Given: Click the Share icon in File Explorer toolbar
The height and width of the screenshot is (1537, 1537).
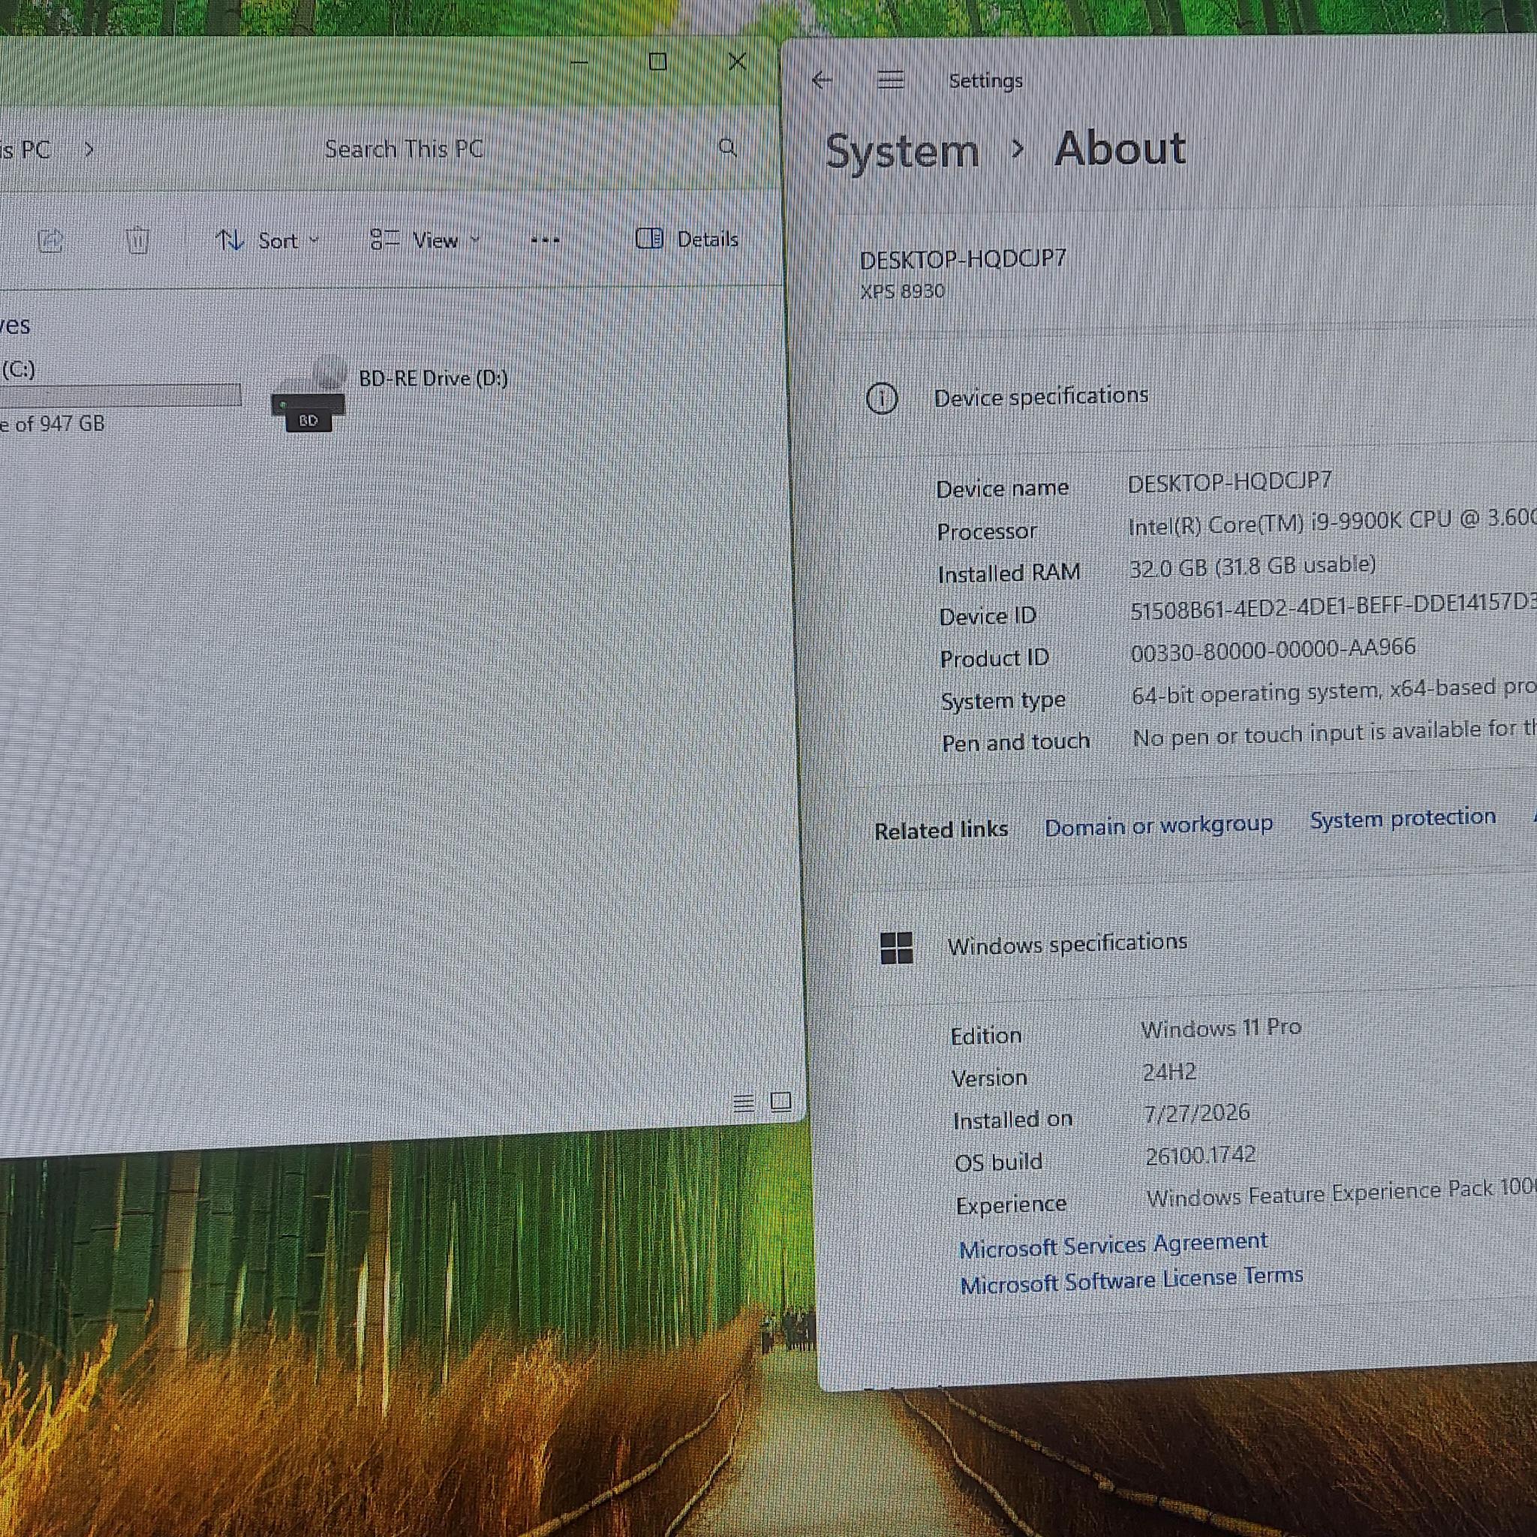Looking at the screenshot, I should 51,240.
